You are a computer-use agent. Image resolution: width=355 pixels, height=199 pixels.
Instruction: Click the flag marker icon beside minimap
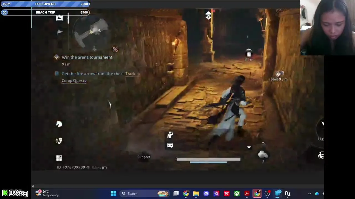coord(59,32)
